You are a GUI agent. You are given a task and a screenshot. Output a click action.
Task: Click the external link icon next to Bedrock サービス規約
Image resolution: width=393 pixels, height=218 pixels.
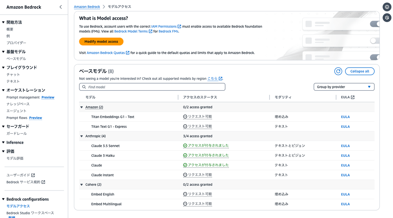coord(43,182)
